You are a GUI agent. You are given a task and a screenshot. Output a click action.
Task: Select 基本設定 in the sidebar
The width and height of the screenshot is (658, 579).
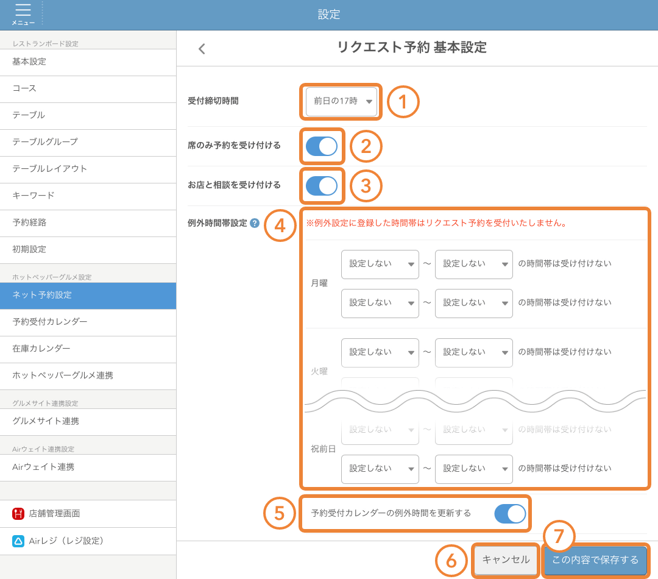pos(88,62)
